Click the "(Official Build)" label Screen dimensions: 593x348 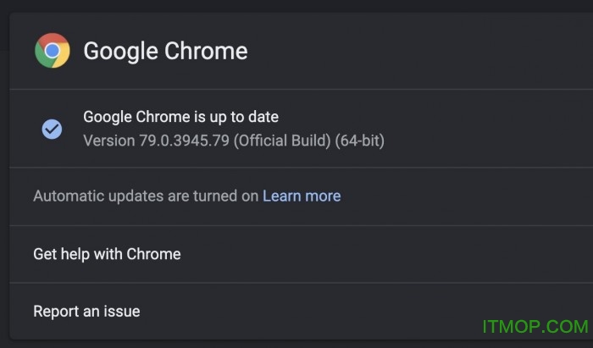(282, 141)
